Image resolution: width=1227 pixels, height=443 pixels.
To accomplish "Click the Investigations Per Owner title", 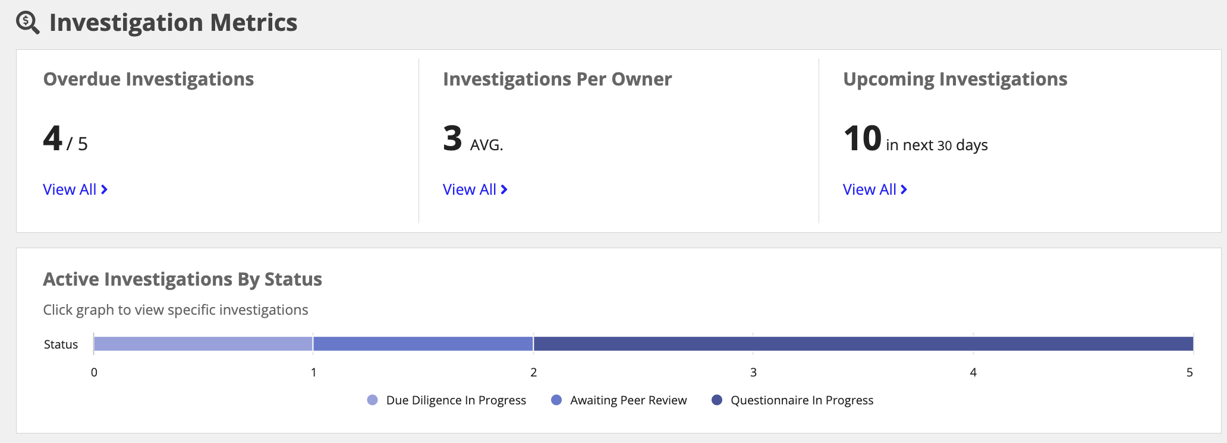I will (557, 79).
